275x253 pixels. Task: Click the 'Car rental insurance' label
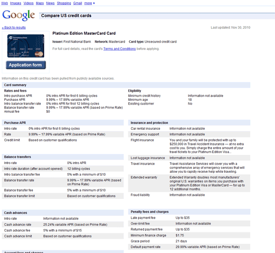[145, 128]
